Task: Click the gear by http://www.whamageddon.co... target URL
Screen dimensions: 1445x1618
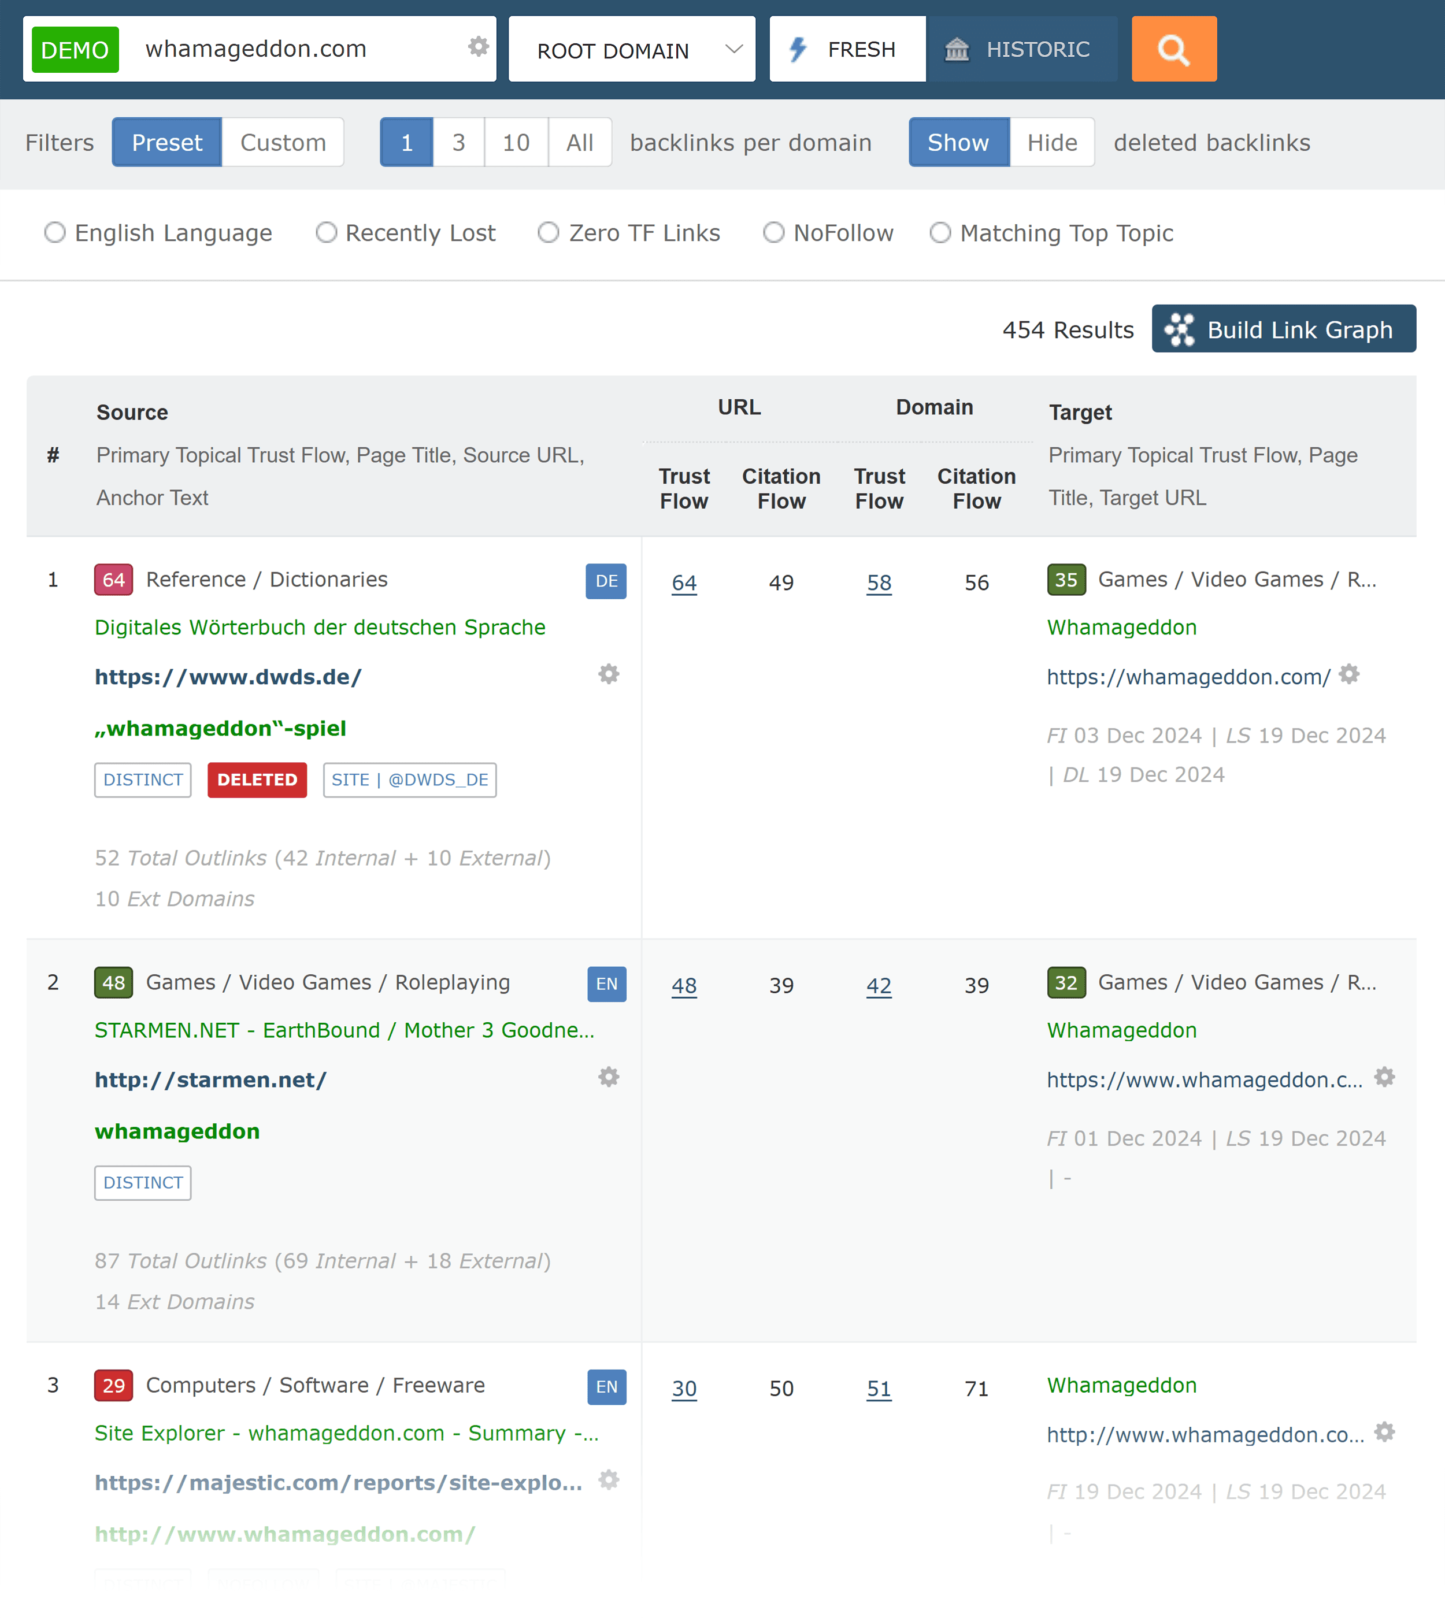Action: click(x=1385, y=1431)
